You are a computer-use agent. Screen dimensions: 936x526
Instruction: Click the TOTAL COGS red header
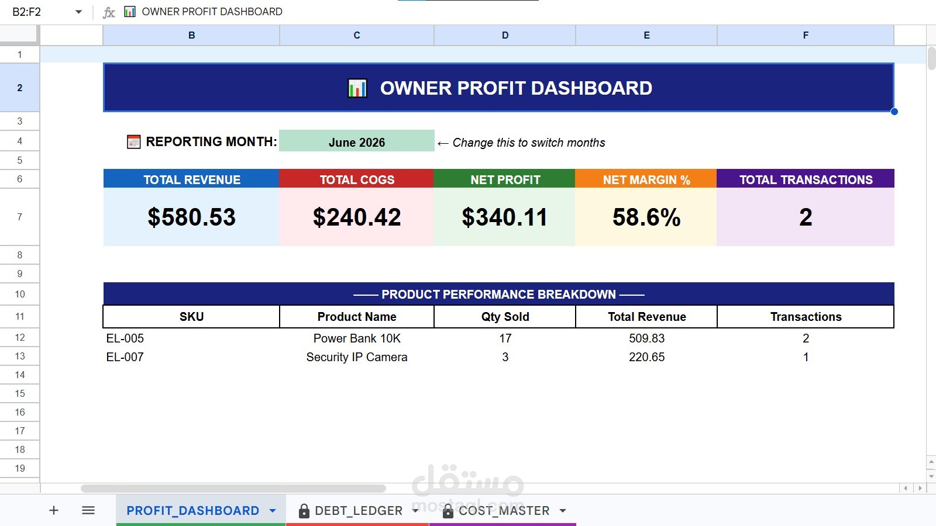click(x=357, y=179)
